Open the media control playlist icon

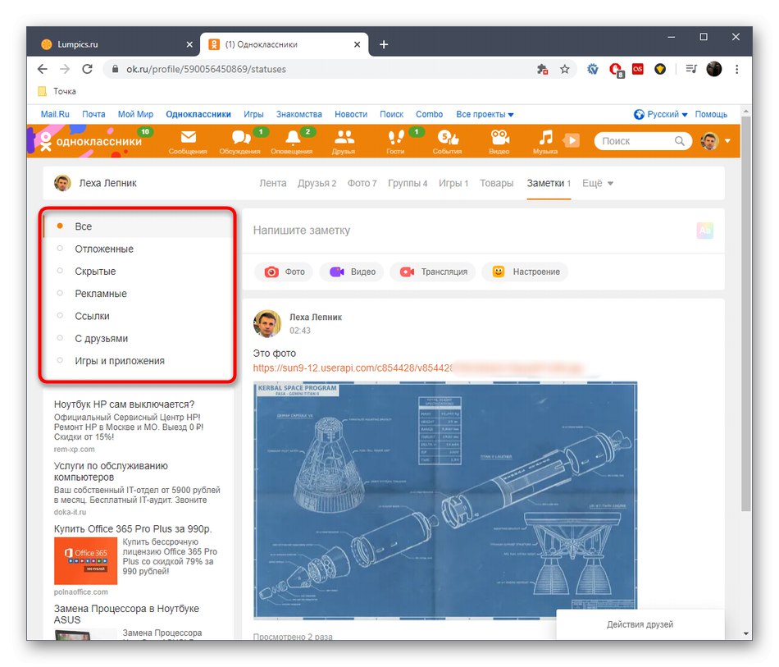(x=691, y=69)
